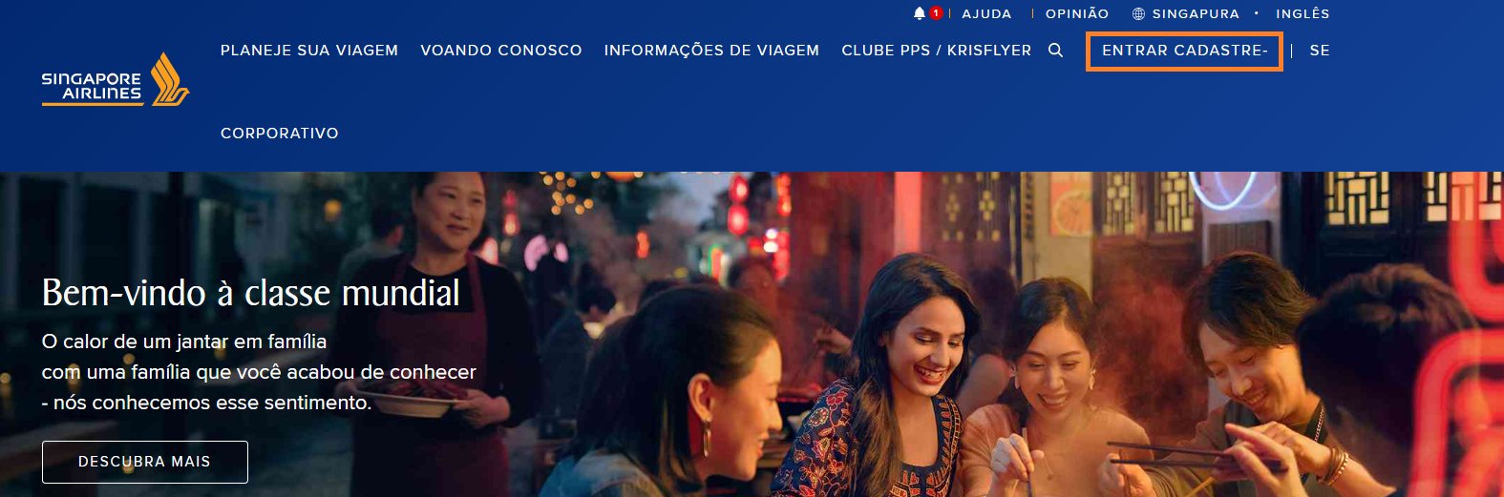Screen dimensions: 1504x497
Task: Expand the CLUBE PPS / KRISFLYER menu
Action: coord(937,51)
